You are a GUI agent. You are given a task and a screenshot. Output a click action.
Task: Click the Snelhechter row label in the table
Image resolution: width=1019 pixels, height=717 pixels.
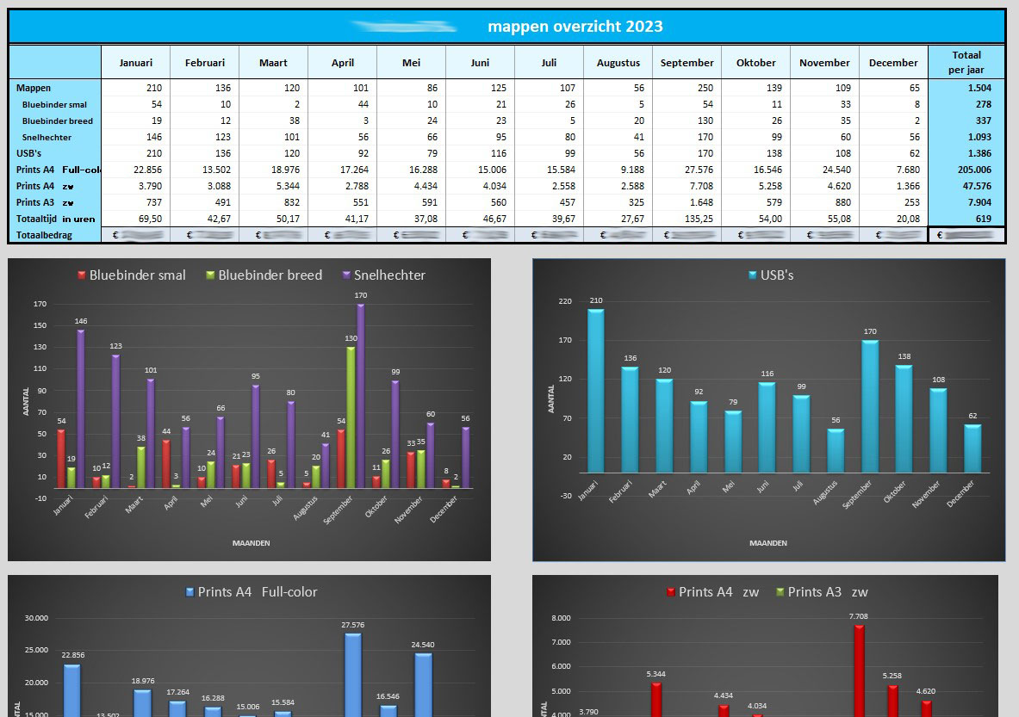pos(47,137)
